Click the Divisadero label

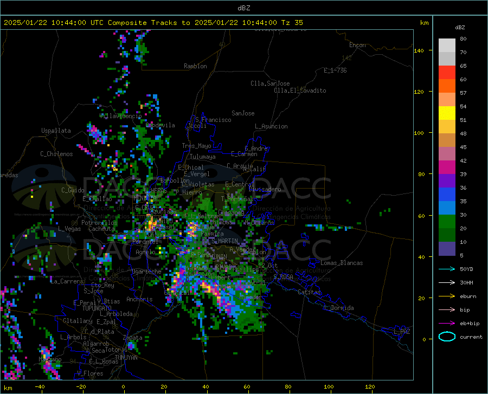265,189
